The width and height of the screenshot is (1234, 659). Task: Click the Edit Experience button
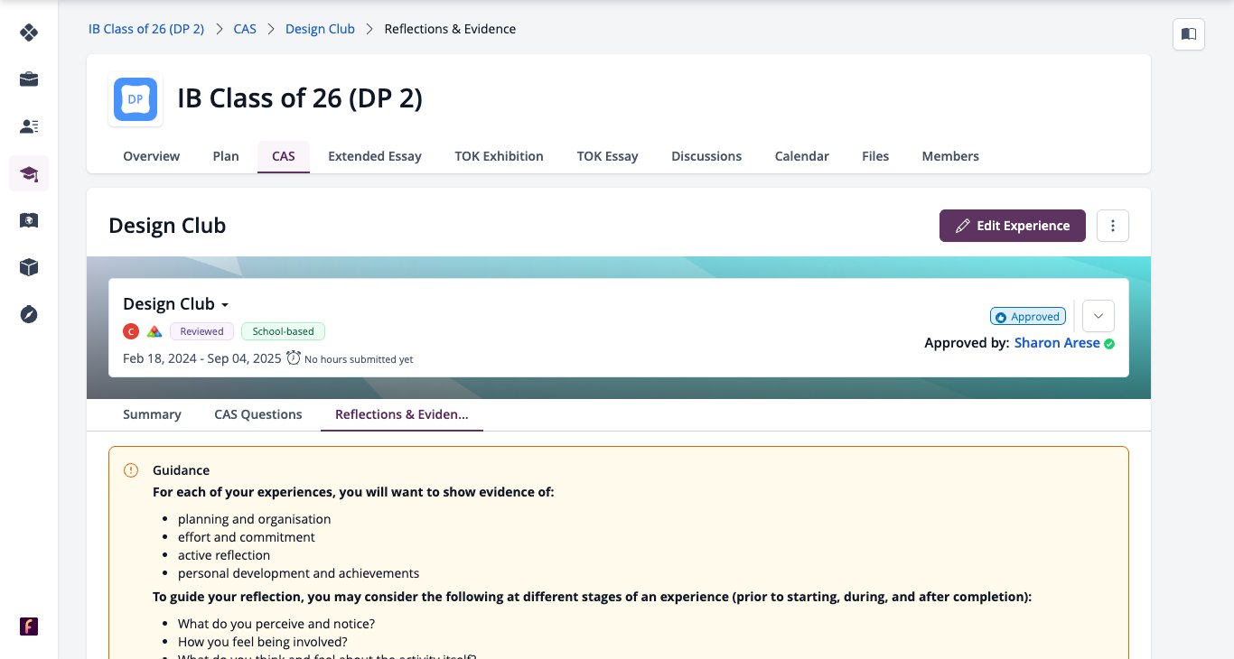(1012, 226)
